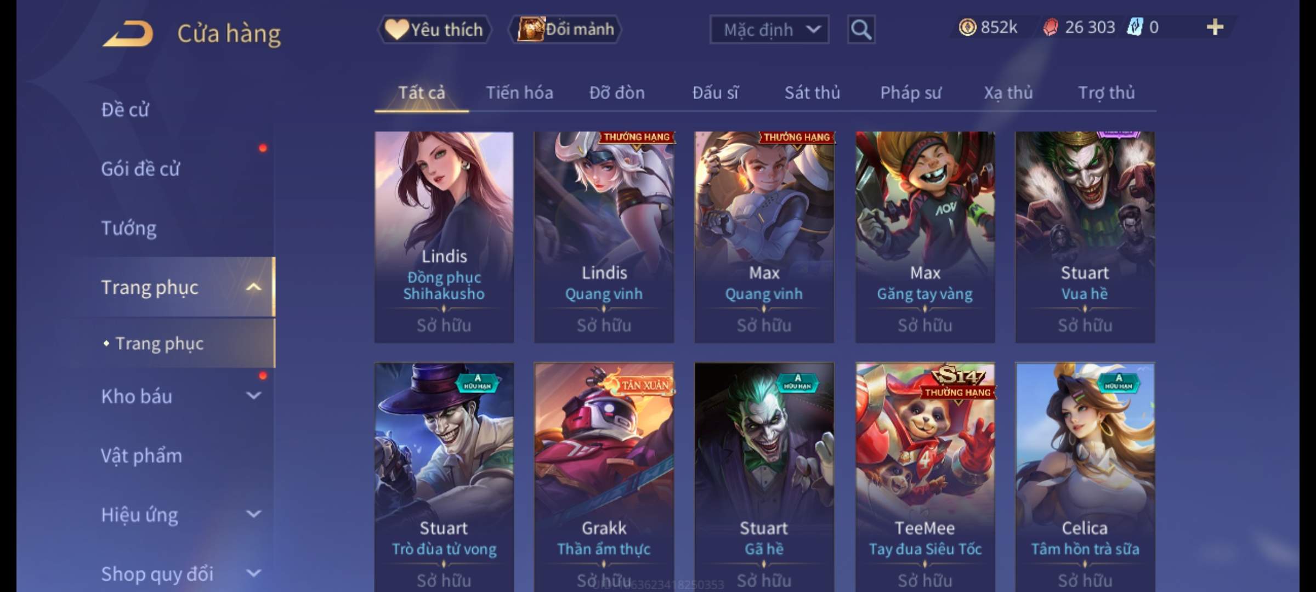Expand the Kho báu sidebar section
Image resolution: width=1316 pixels, height=592 pixels.
253,395
